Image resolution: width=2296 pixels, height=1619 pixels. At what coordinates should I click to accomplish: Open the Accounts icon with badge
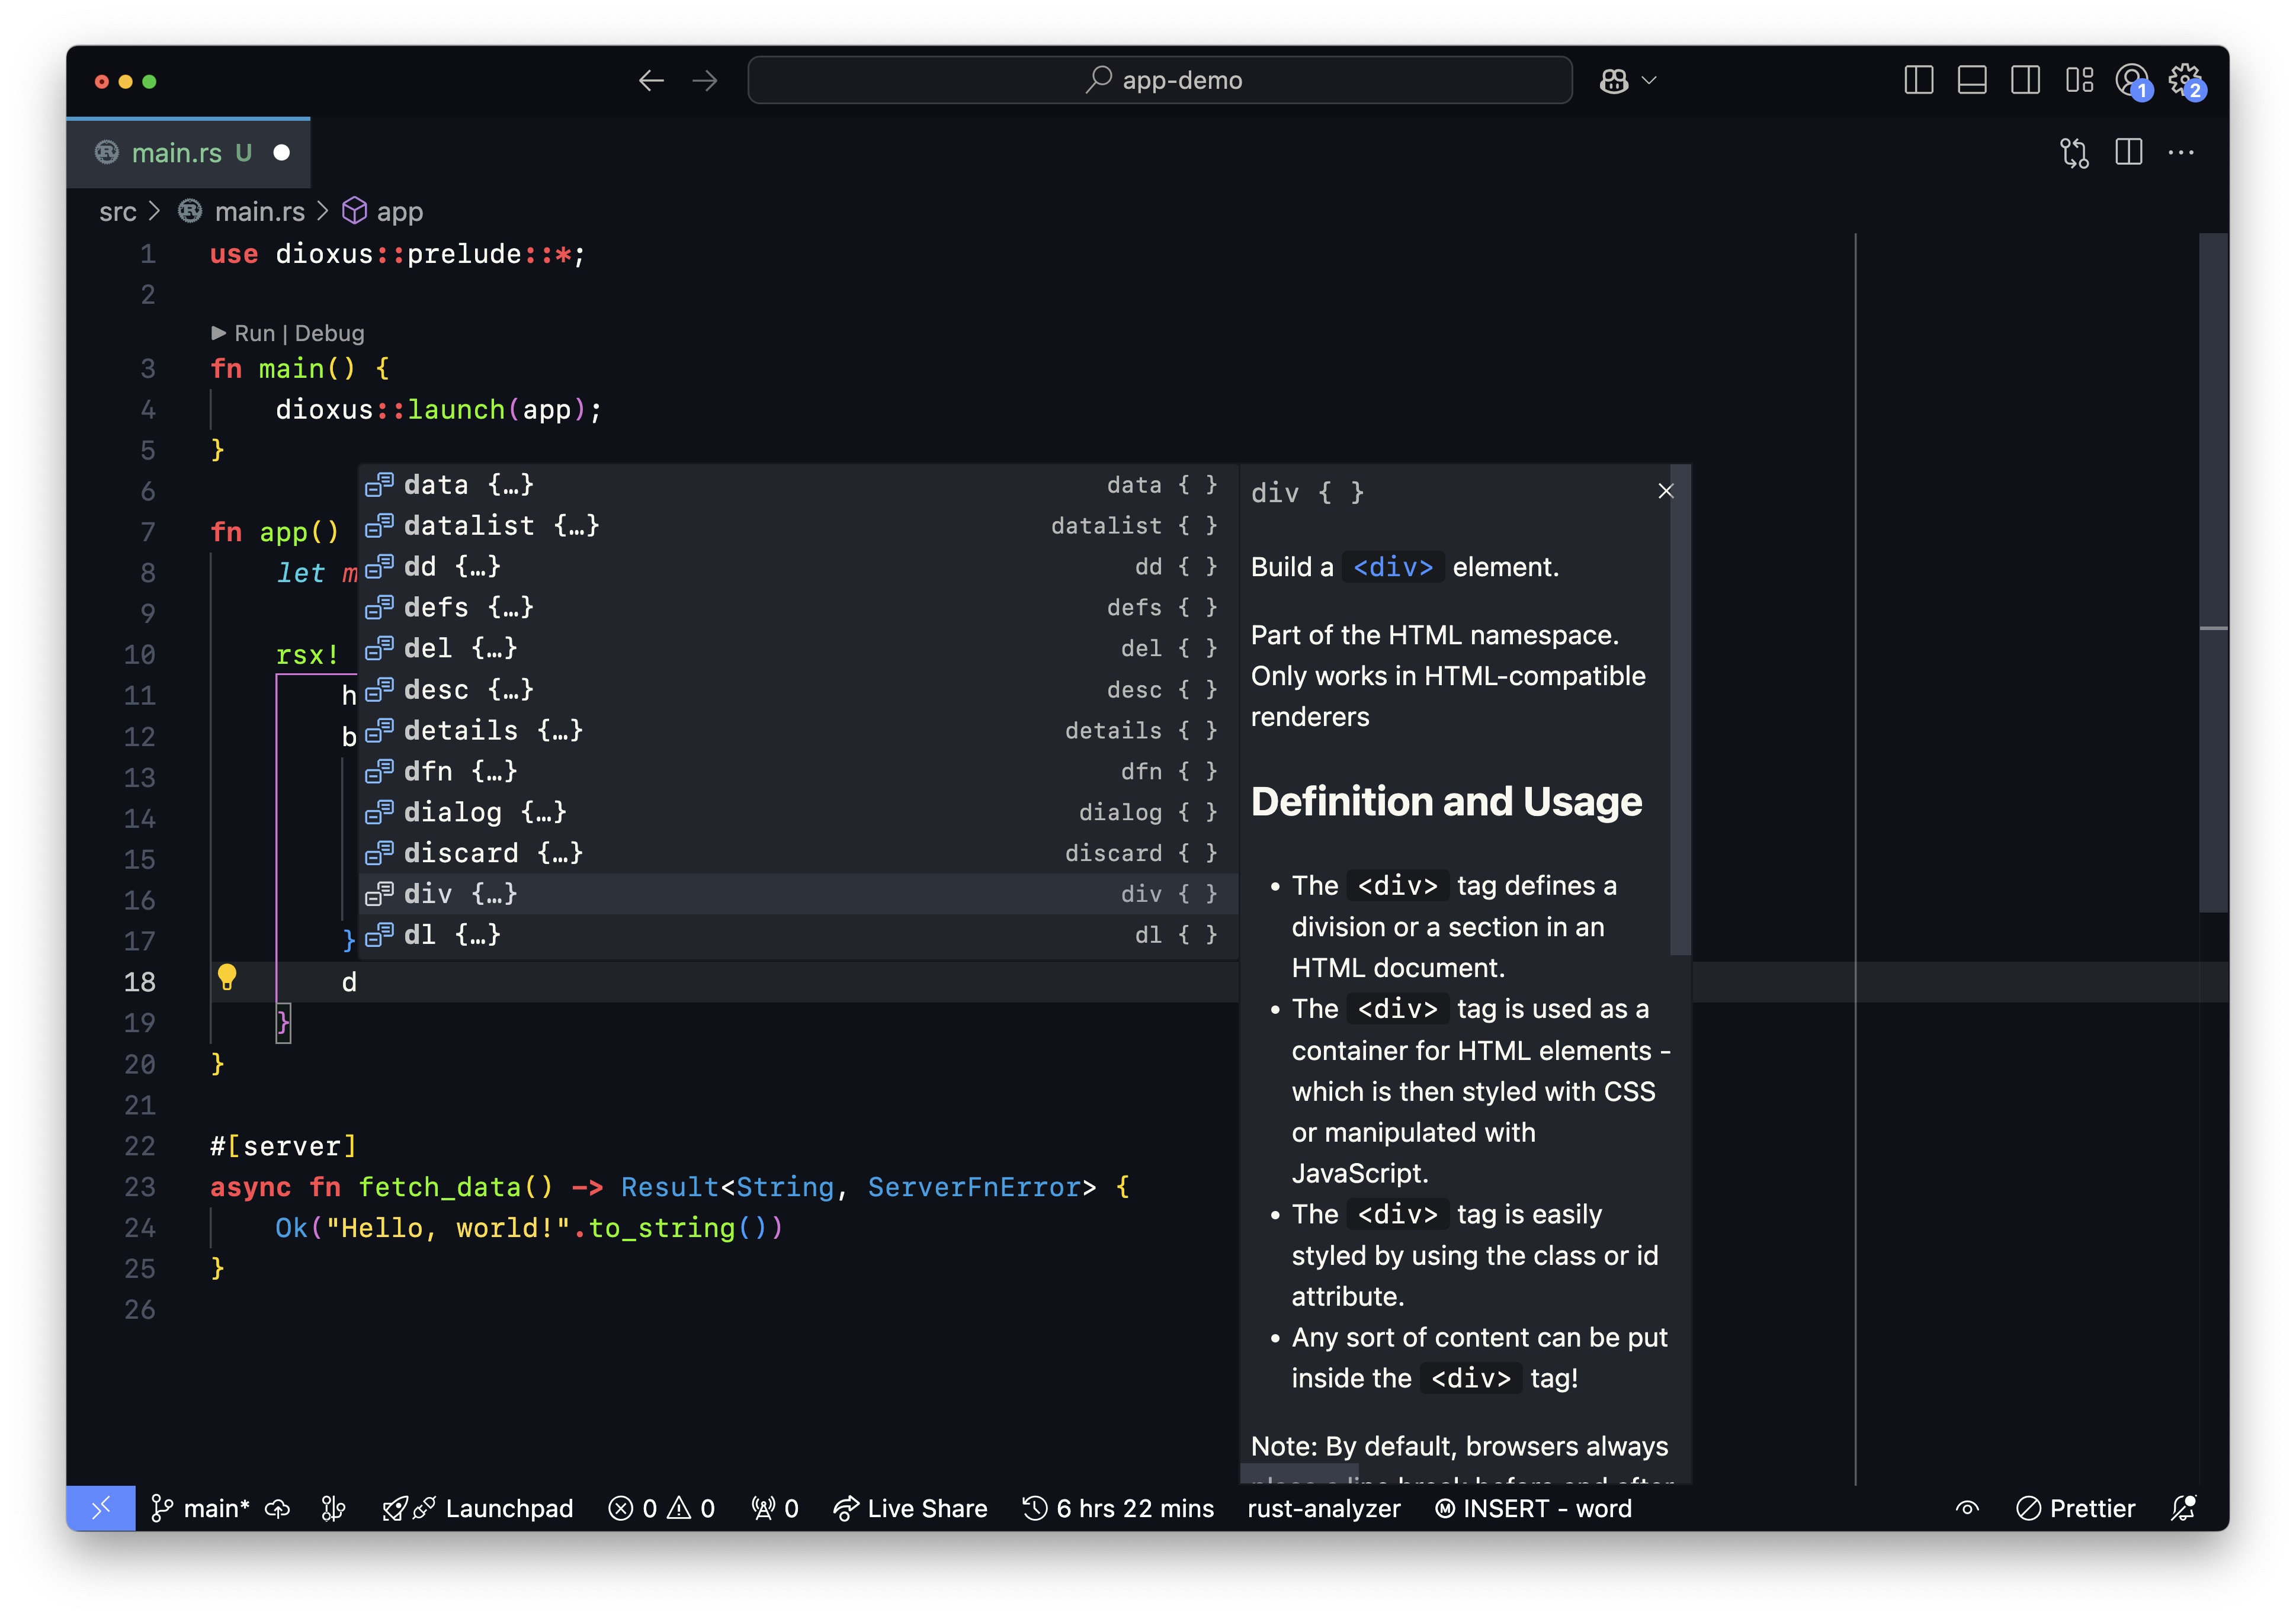tap(2131, 80)
